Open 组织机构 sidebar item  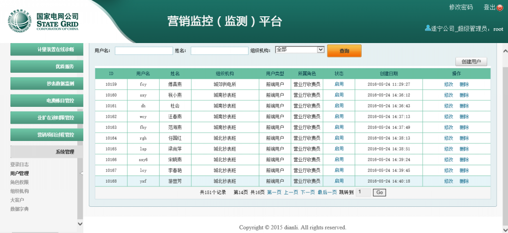click(19, 191)
